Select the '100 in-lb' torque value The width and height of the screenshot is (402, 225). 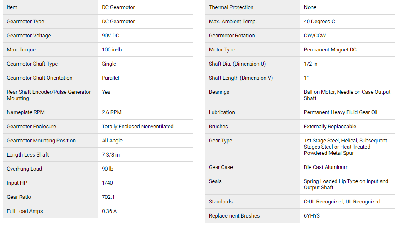[112, 50]
